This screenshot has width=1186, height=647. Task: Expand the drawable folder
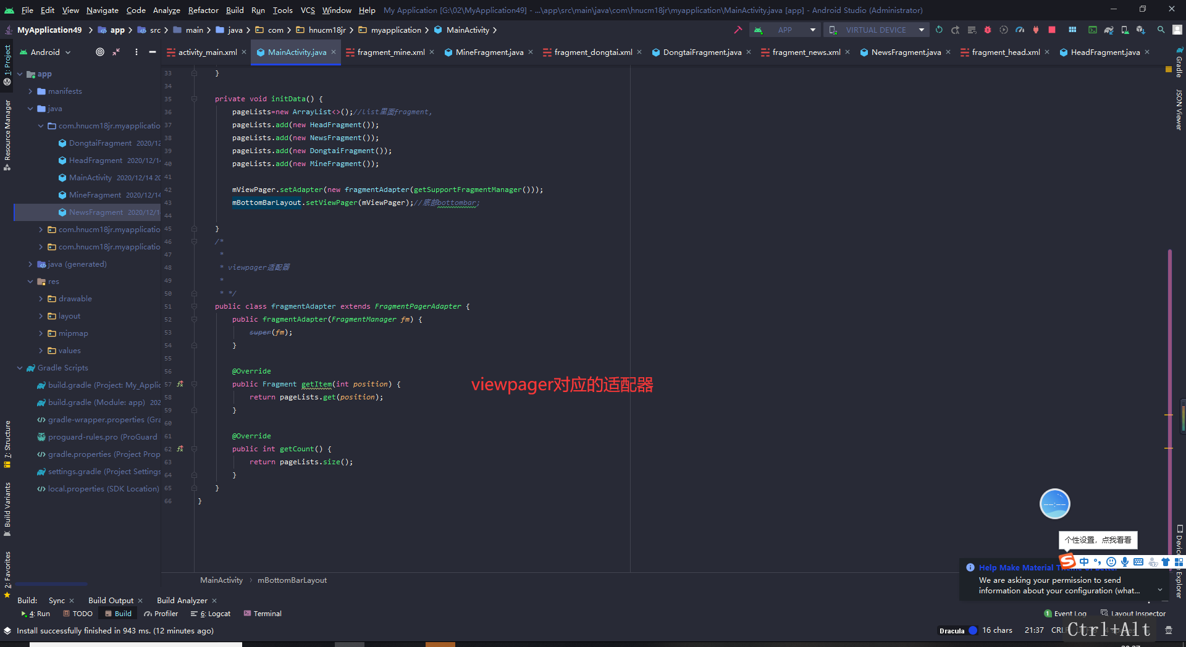(x=41, y=299)
